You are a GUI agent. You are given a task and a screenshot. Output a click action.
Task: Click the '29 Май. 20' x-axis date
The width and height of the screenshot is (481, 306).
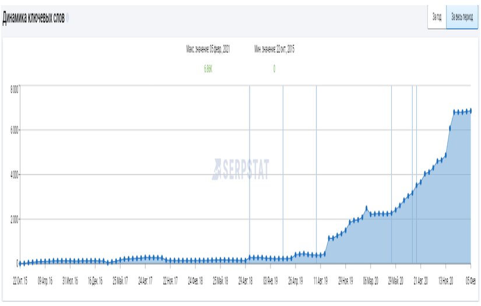395,281
